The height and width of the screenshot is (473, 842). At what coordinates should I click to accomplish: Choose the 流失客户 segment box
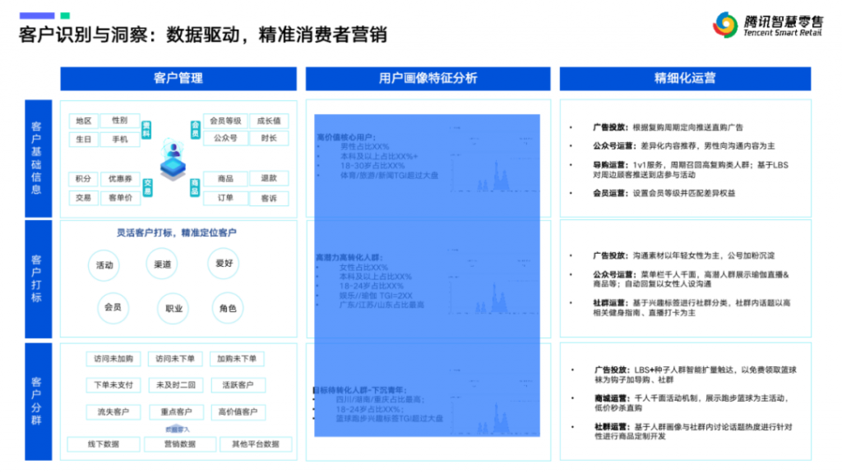113,412
